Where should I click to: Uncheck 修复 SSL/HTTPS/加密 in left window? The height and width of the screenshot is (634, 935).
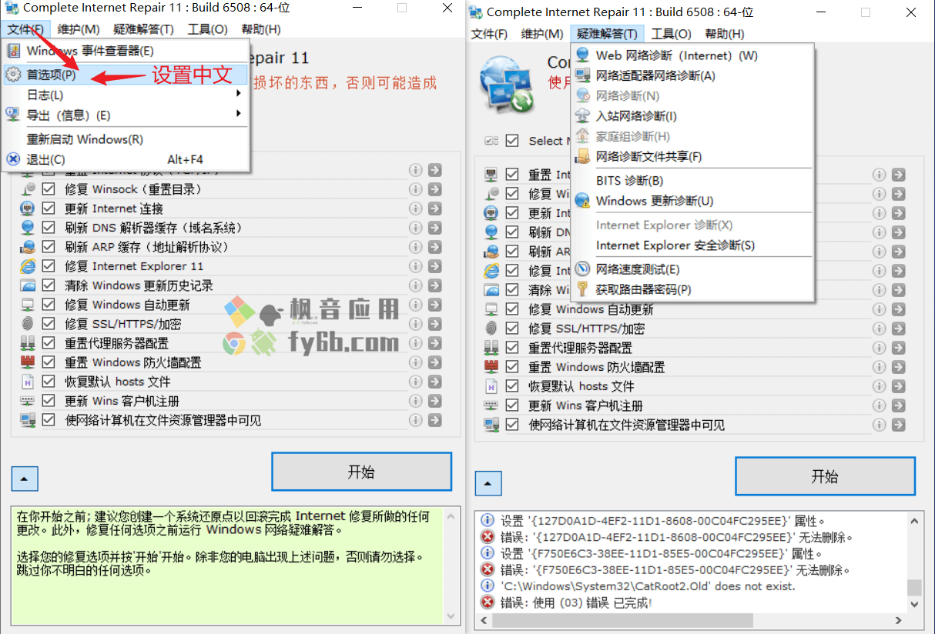[x=49, y=324]
